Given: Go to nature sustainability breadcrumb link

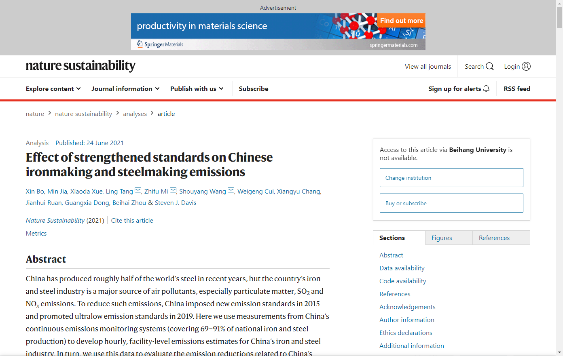Looking at the screenshot, I should (x=83, y=114).
